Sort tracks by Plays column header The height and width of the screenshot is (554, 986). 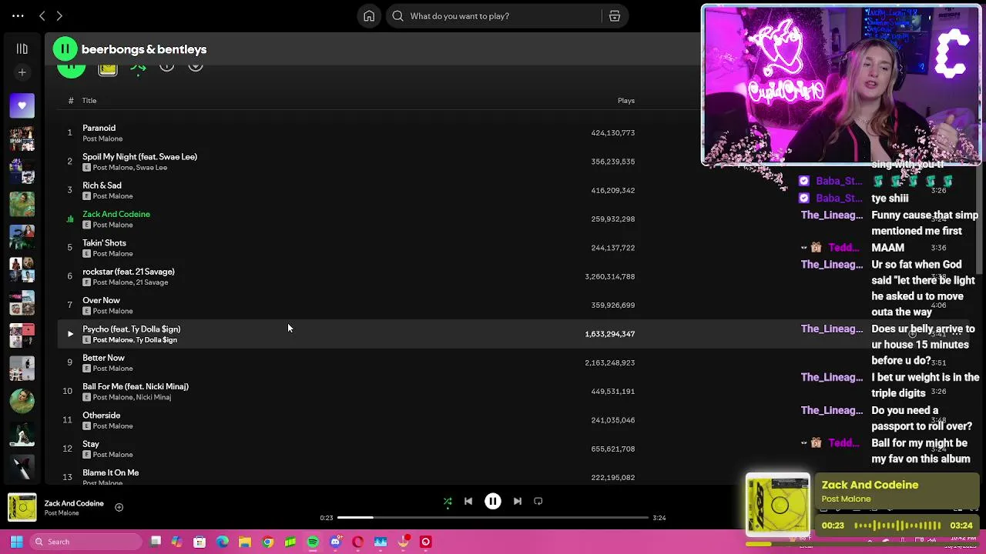coord(625,101)
